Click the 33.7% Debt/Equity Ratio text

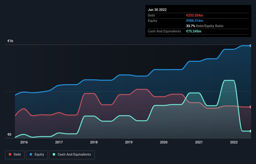205,26
